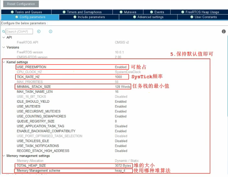Open the Tasks and Queues tab
Viewport: 228px width, 177px height.
(x=26, y=12)
